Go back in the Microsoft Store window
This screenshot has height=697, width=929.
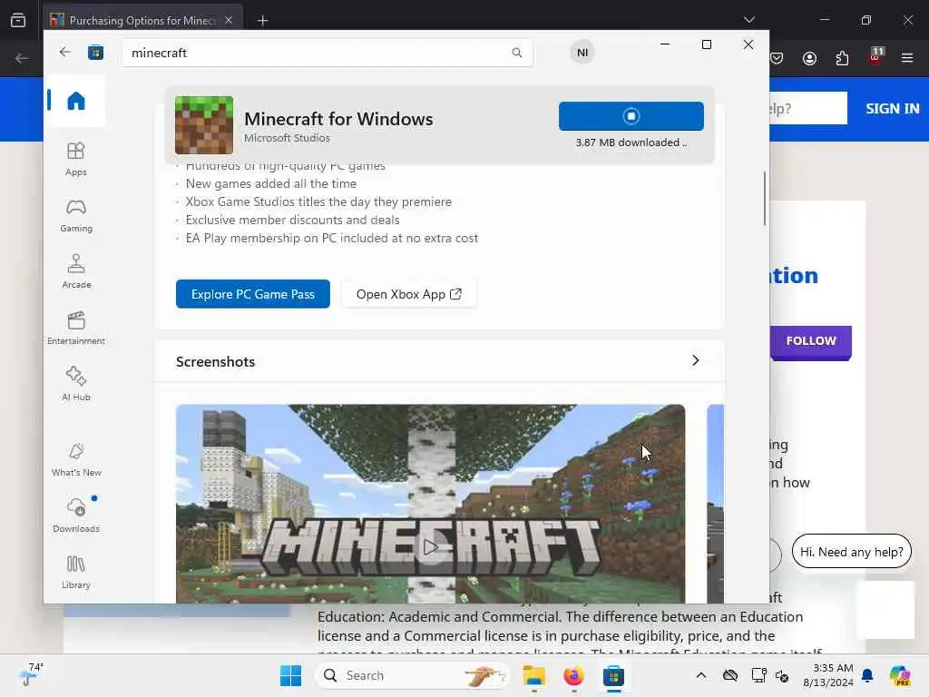coord(65,52)
